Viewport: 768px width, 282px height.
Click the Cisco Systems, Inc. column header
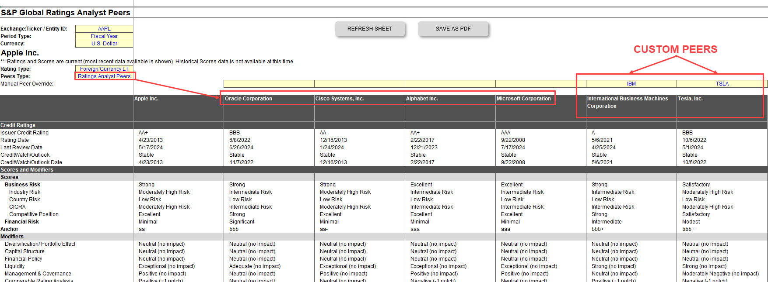click(360, 108)
